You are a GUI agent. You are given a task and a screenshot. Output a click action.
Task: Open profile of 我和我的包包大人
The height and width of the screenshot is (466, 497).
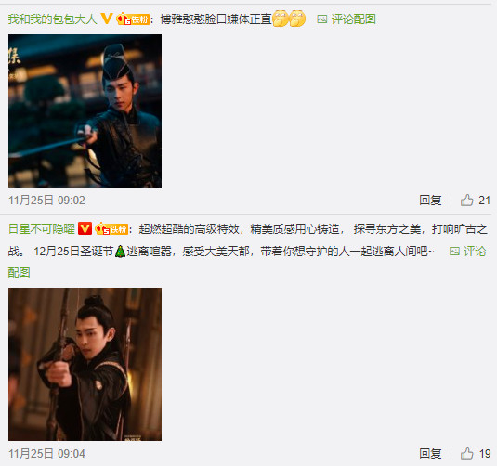click(52, 19)
